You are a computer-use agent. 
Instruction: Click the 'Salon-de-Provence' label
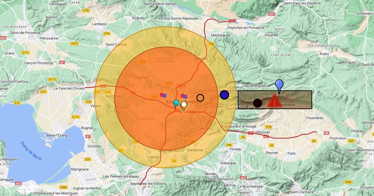[25, 33]
